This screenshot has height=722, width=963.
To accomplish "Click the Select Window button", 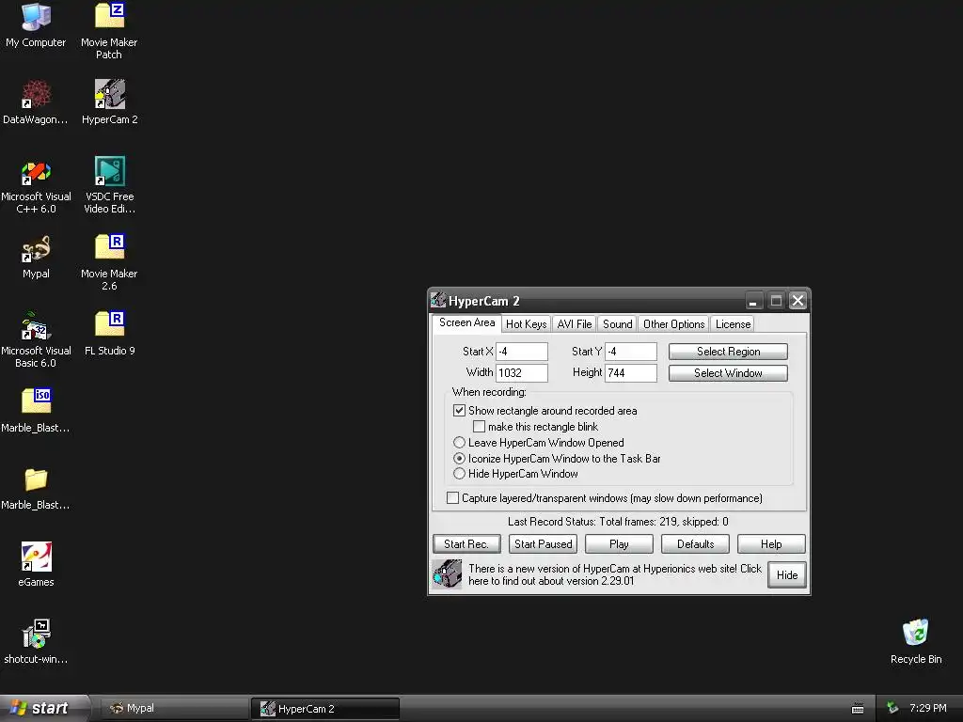I will click(728, 373).
